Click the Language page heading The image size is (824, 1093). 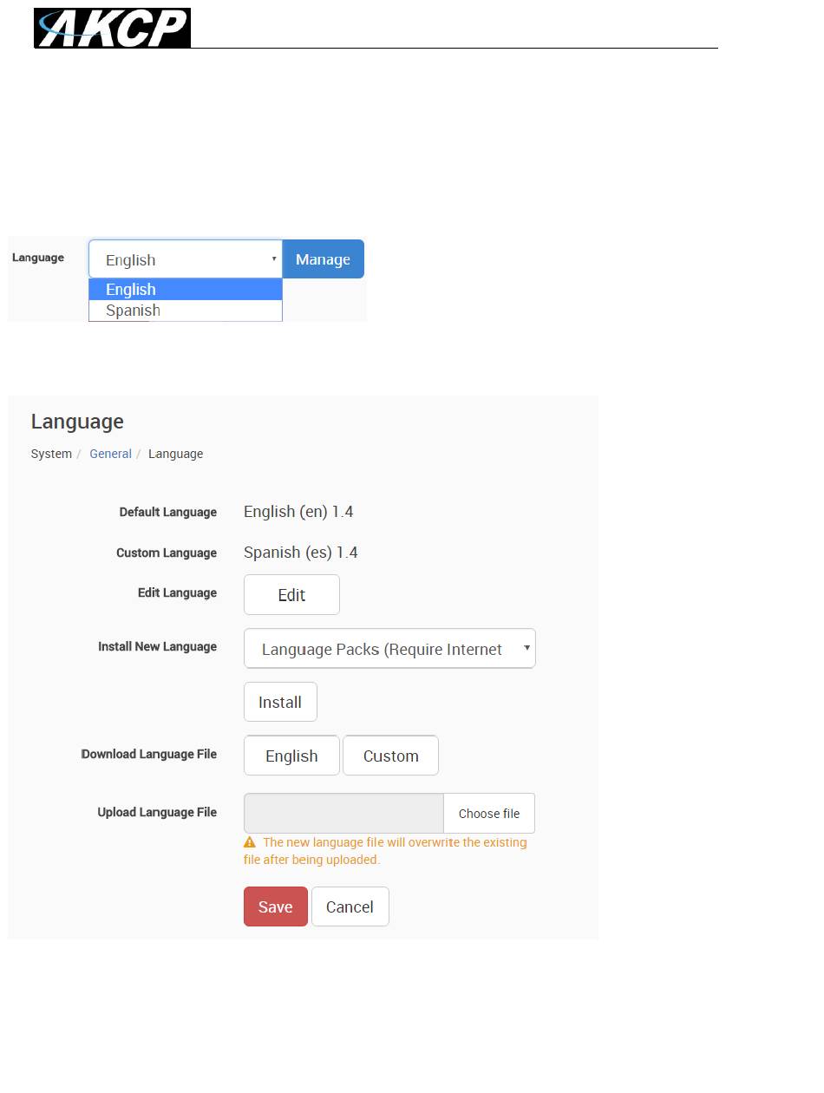tap(77, 422)
